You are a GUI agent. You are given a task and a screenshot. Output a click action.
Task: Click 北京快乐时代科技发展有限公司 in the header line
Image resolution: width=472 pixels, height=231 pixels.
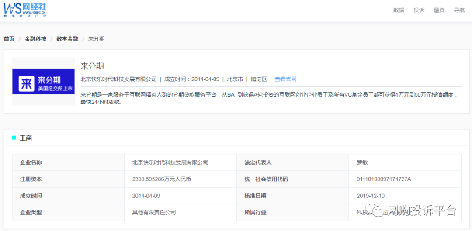click(x=118, y=79)
